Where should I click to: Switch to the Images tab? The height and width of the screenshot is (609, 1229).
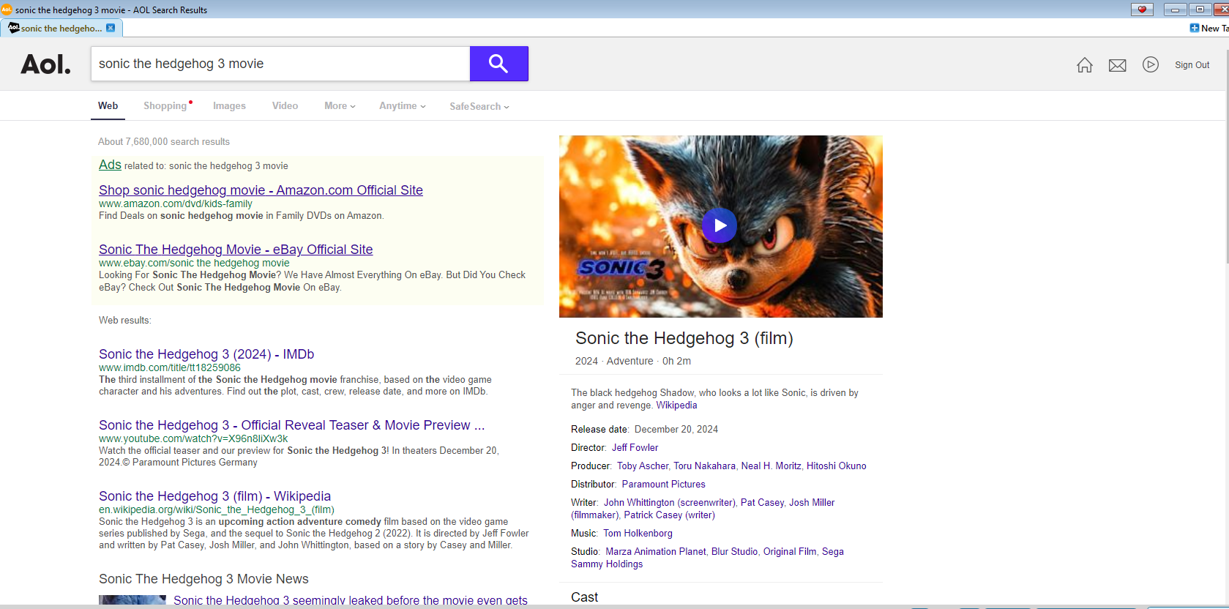(x=229, y=105)
